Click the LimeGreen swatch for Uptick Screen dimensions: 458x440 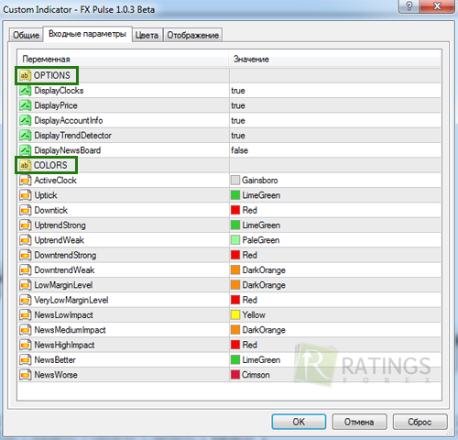(235, 195)
